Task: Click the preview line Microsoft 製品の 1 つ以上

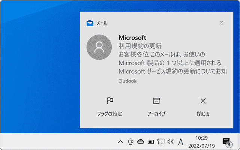Action: (170, 63)
